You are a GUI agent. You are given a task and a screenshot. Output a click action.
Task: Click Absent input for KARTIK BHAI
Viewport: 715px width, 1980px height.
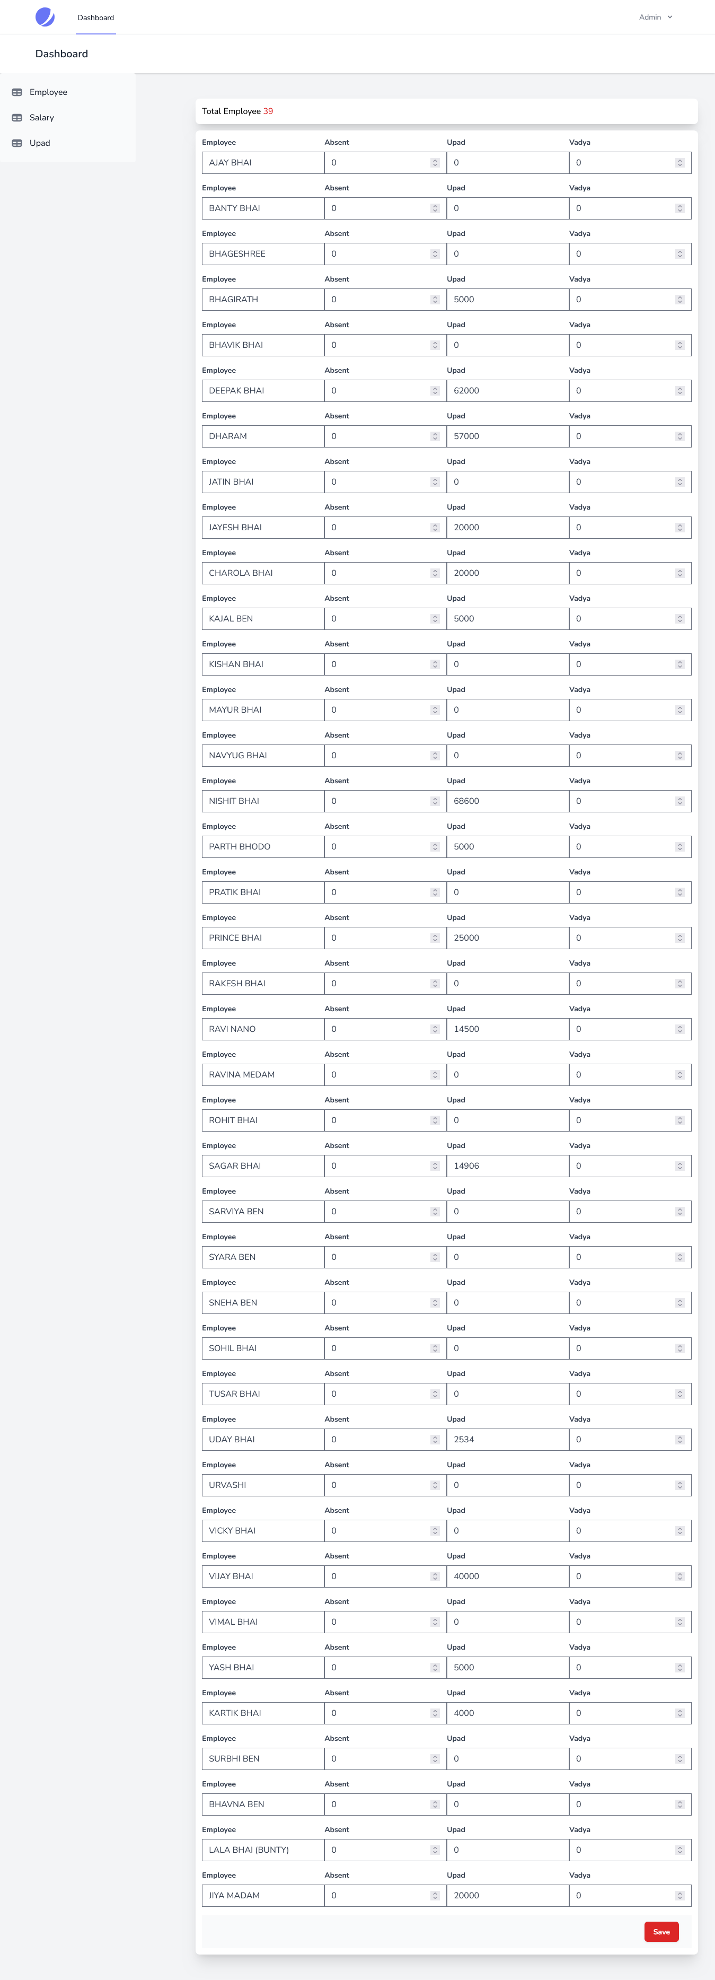[378, 1713]
